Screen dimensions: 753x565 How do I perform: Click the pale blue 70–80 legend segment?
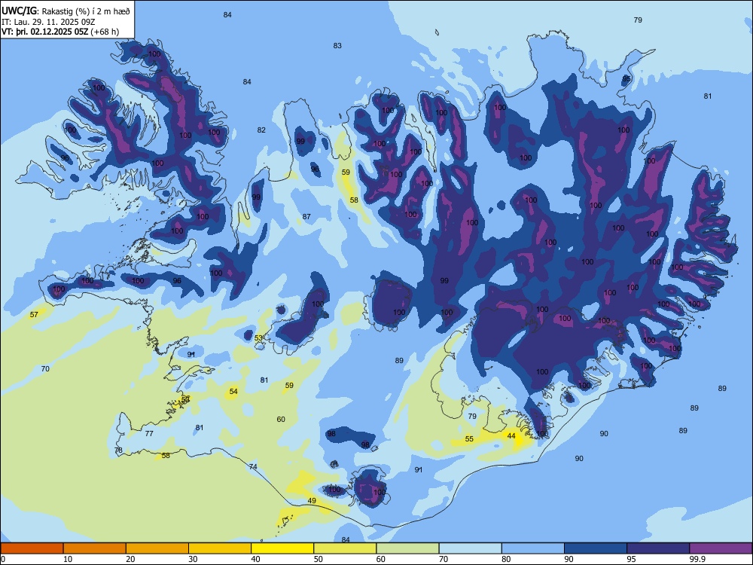470,548
